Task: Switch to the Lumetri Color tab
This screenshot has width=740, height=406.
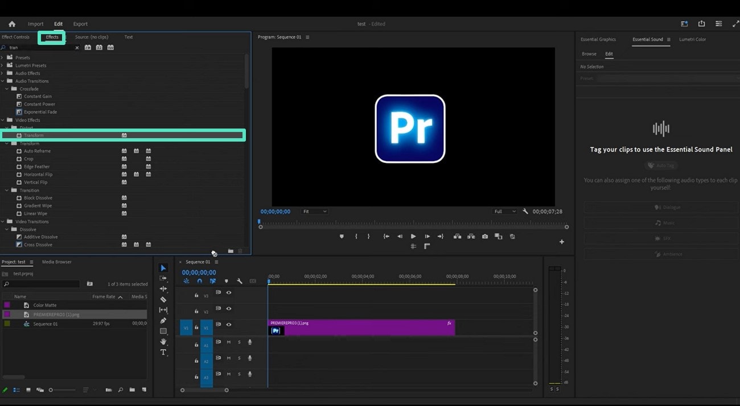Action: (x=692, y=39)
